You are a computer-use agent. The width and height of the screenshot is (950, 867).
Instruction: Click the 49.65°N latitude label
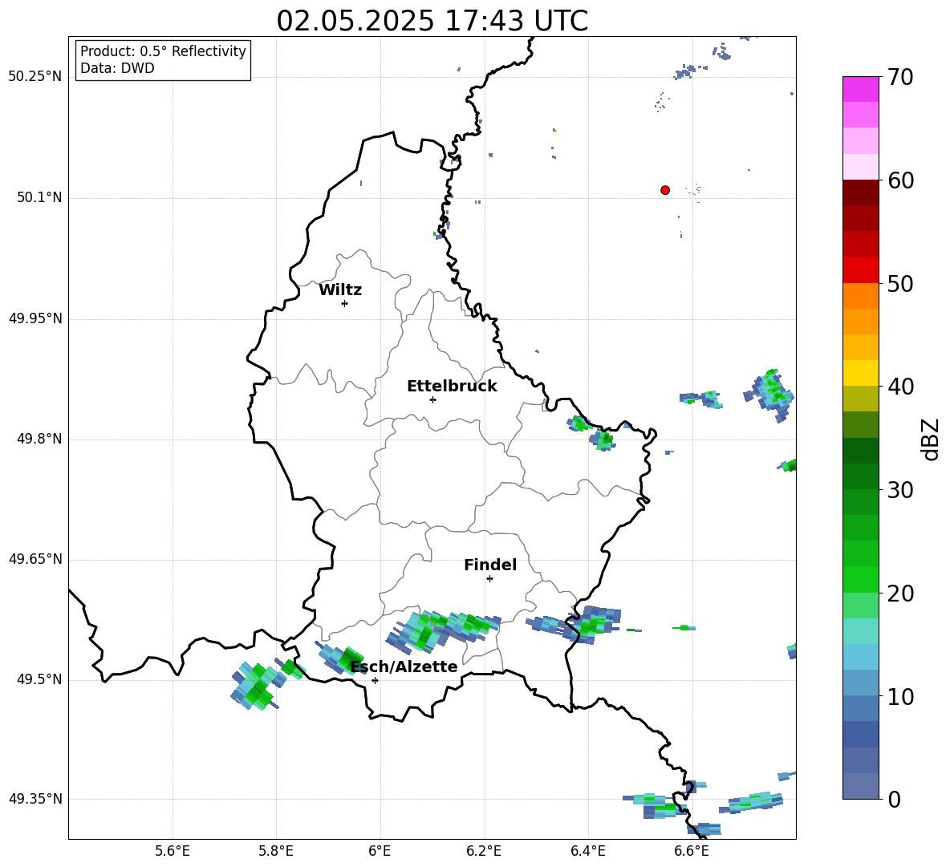pyautogui.click(x=35, y=559)
